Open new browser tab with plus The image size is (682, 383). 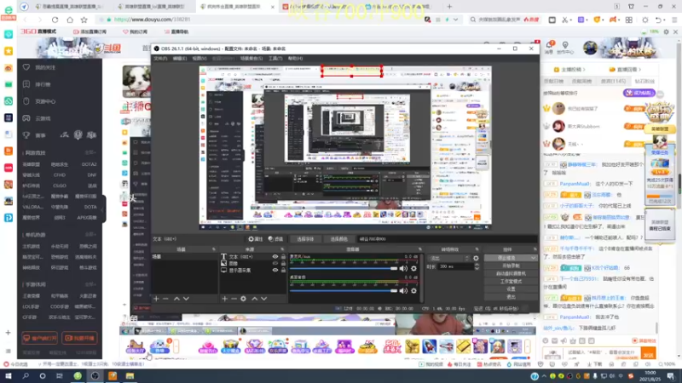449,7
